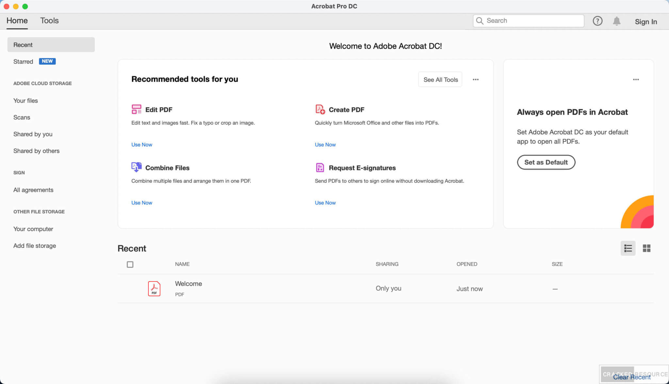Click the Request E-signatures heading
This screenshot has width=669, height=384.
coord(362,168)
